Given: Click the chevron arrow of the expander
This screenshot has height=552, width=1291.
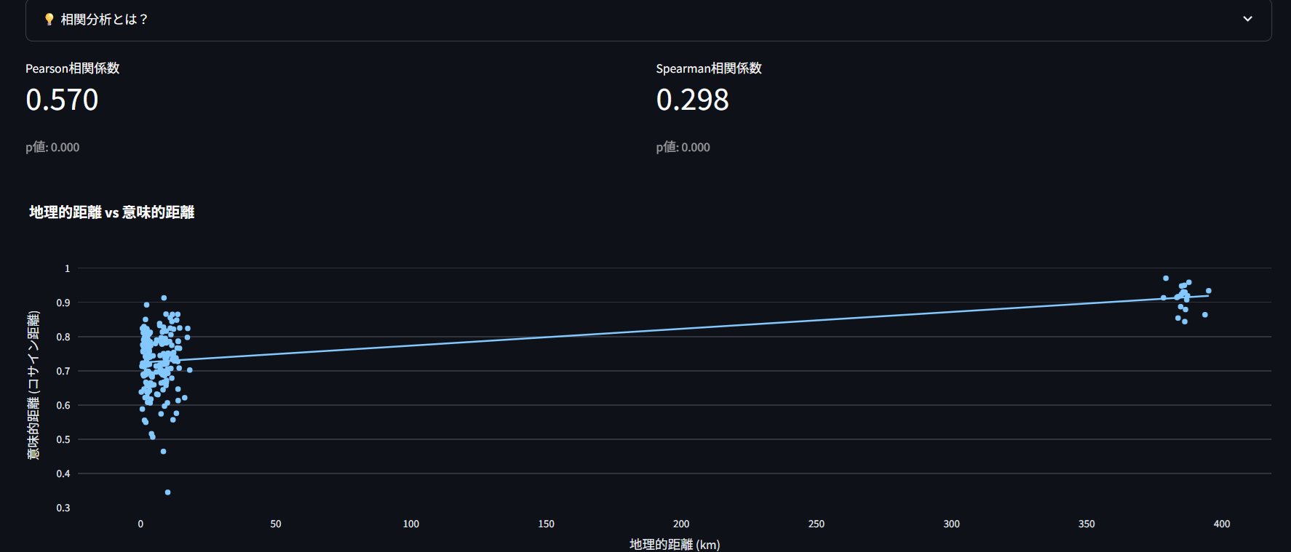Looking at the screenshot, I should coord(1247,19).
